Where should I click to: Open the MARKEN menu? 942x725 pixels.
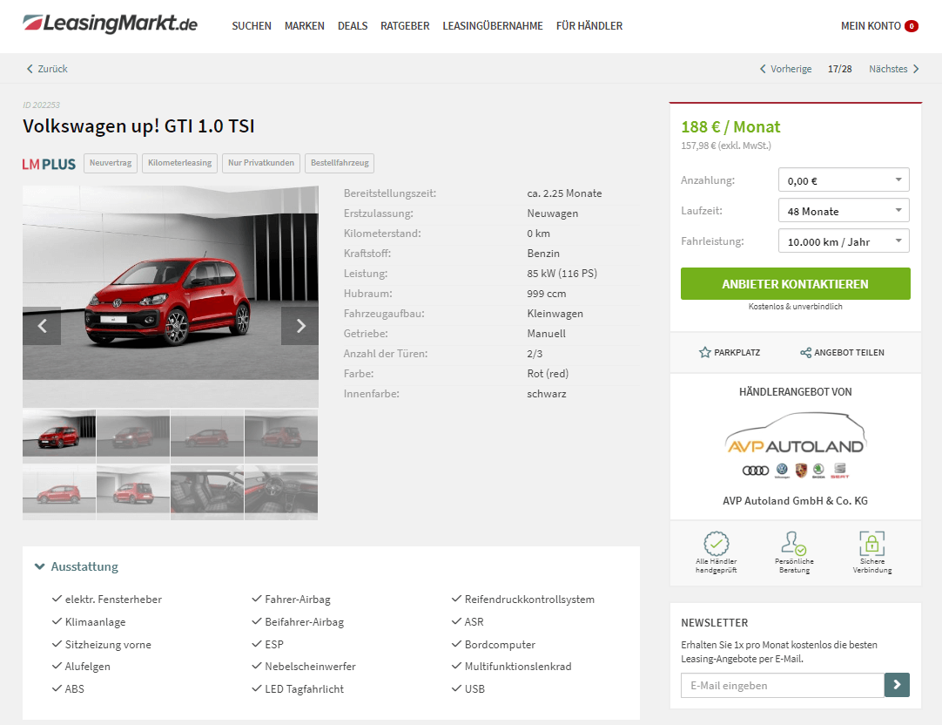[x=305, y=26]
